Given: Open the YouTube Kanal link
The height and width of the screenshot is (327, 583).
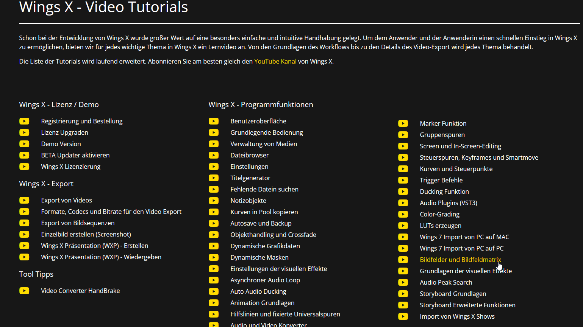Looking at the screenshot, I should click(275, 61).
